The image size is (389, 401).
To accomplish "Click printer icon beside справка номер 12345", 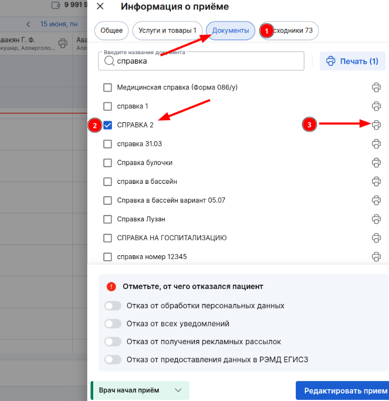I will (376, 257).
